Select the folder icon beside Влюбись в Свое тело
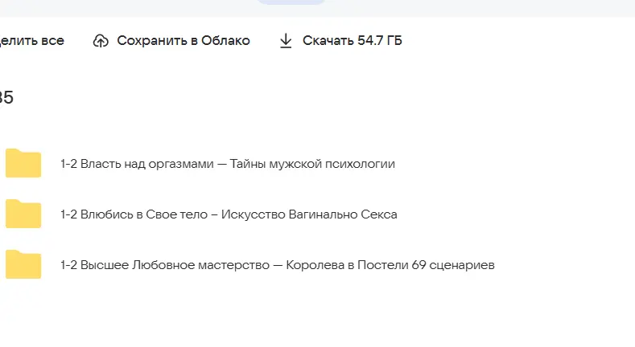 coord(23,214)
